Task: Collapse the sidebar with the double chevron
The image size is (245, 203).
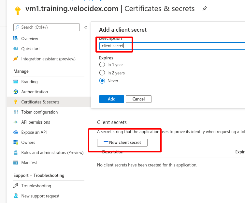Action: click(x=86, y=27)
